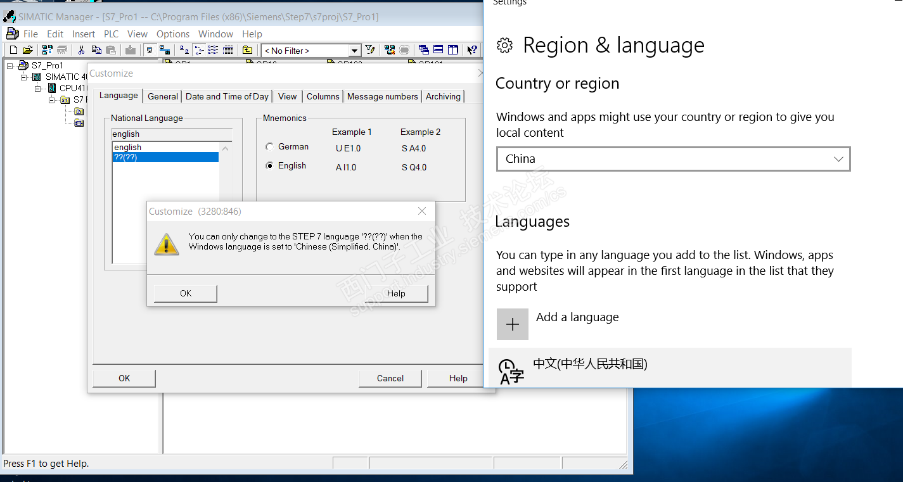Screen dimensions: 903x482
Task: Open the Insert menu
Action: coord(84,34)
